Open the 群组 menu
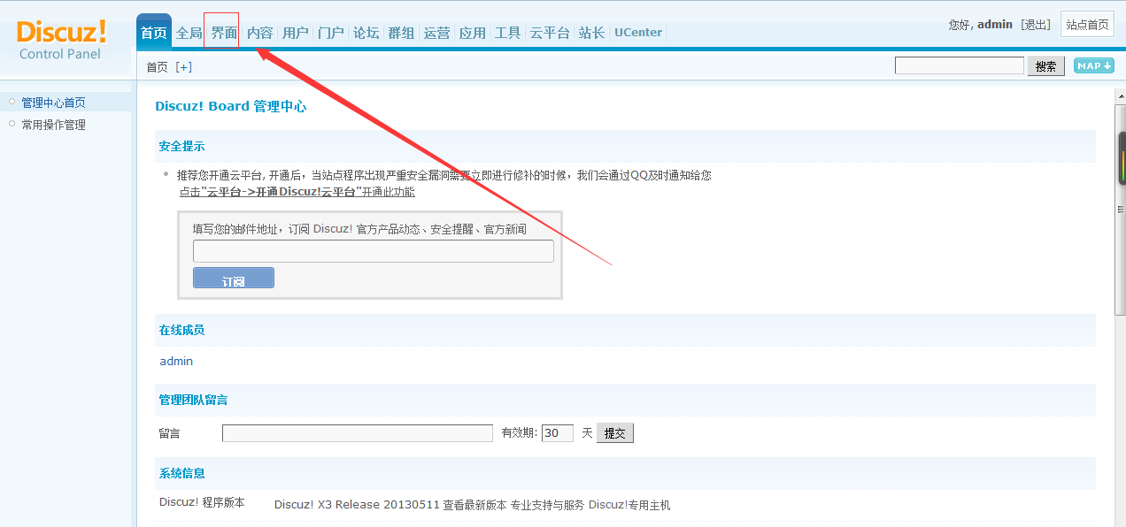Viewport: 1126px width, 527px height. click(x=401, y=33)
